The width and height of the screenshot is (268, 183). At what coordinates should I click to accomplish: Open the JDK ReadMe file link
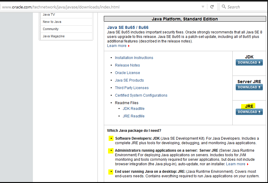pyautogui.click(x=133, y=109)
